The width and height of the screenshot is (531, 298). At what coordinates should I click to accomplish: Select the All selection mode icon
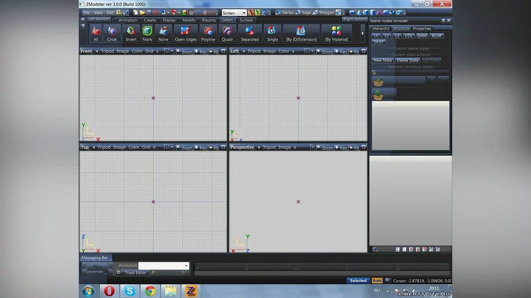(x=96, y=32)
